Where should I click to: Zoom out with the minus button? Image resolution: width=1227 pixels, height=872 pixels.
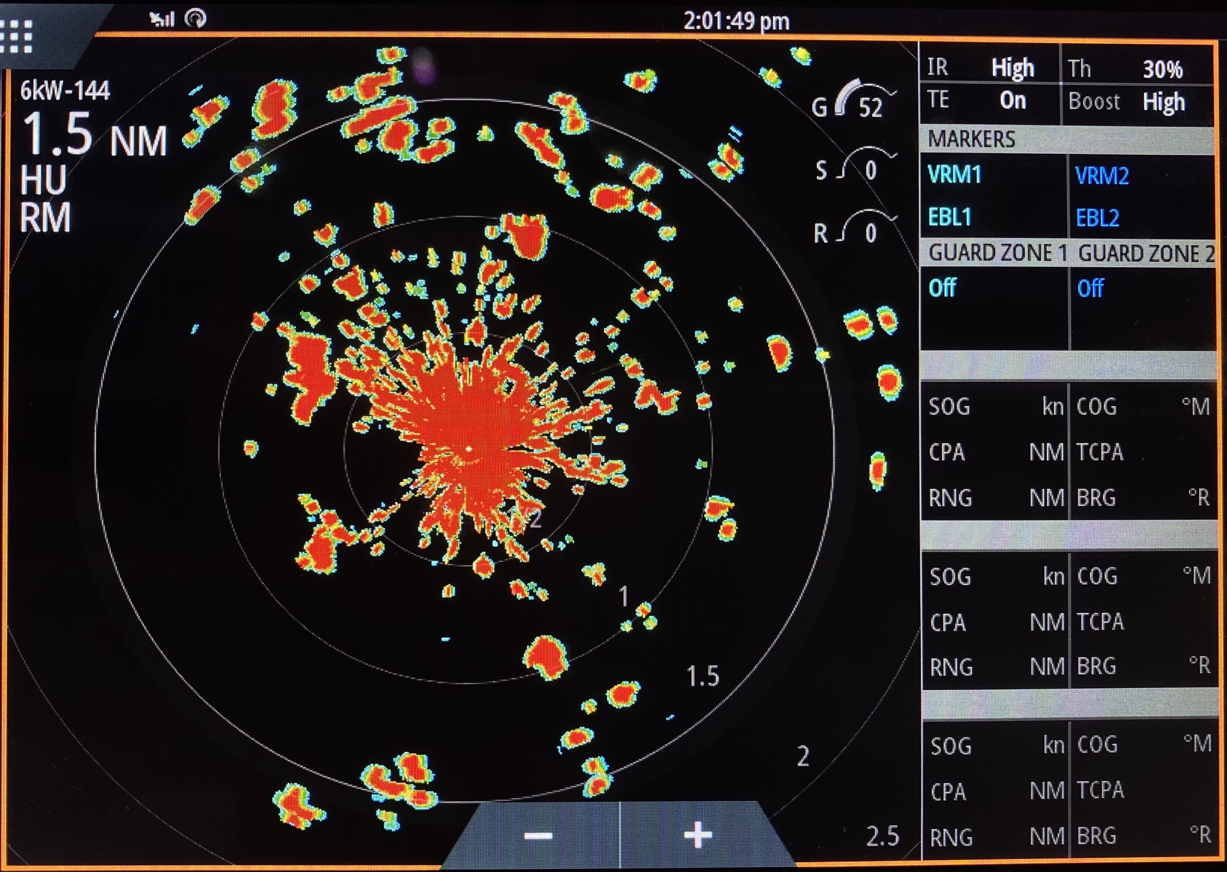point(538,835)
